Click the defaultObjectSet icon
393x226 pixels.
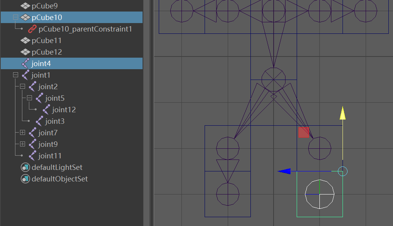pyautogui.click(x=25, y=178)
